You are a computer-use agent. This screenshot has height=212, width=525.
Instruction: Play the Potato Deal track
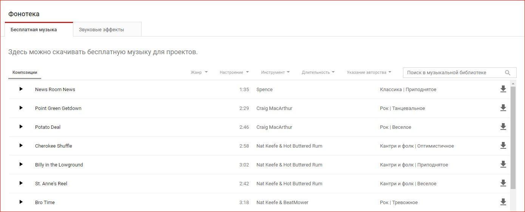click(21, 127)
